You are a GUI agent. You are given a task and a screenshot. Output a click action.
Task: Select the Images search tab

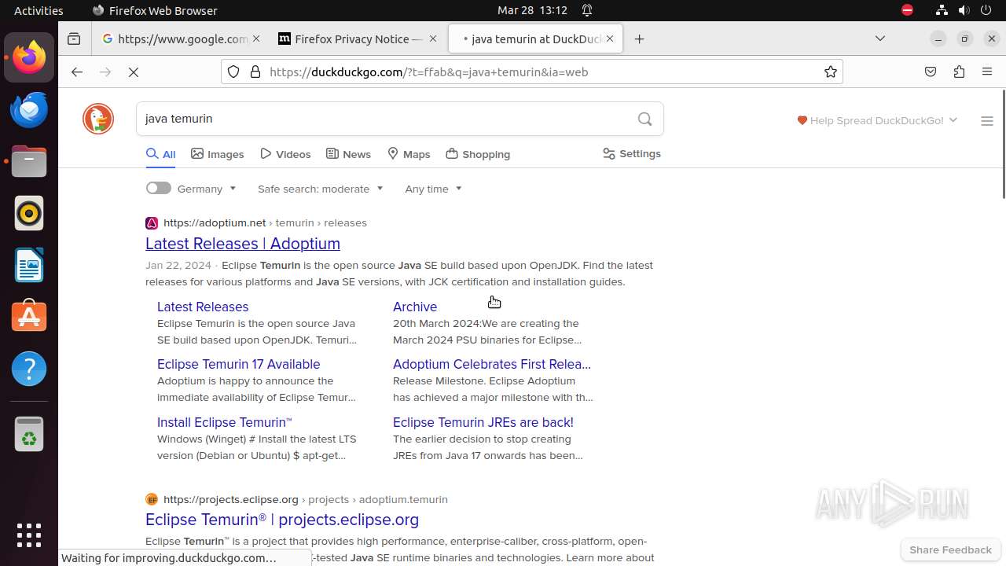(x=218, y=154)
